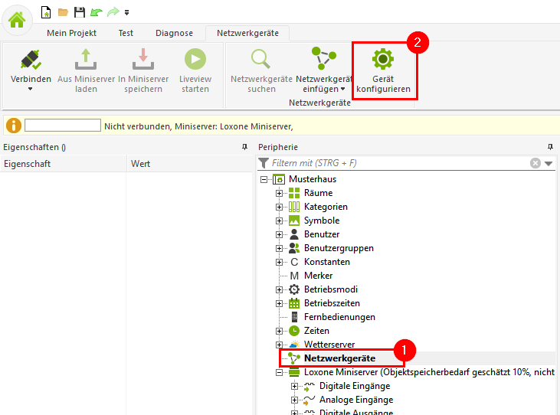
Task: Collapse the Musterhaus root node
Action: pyautogui.click(x=264, y=179)
